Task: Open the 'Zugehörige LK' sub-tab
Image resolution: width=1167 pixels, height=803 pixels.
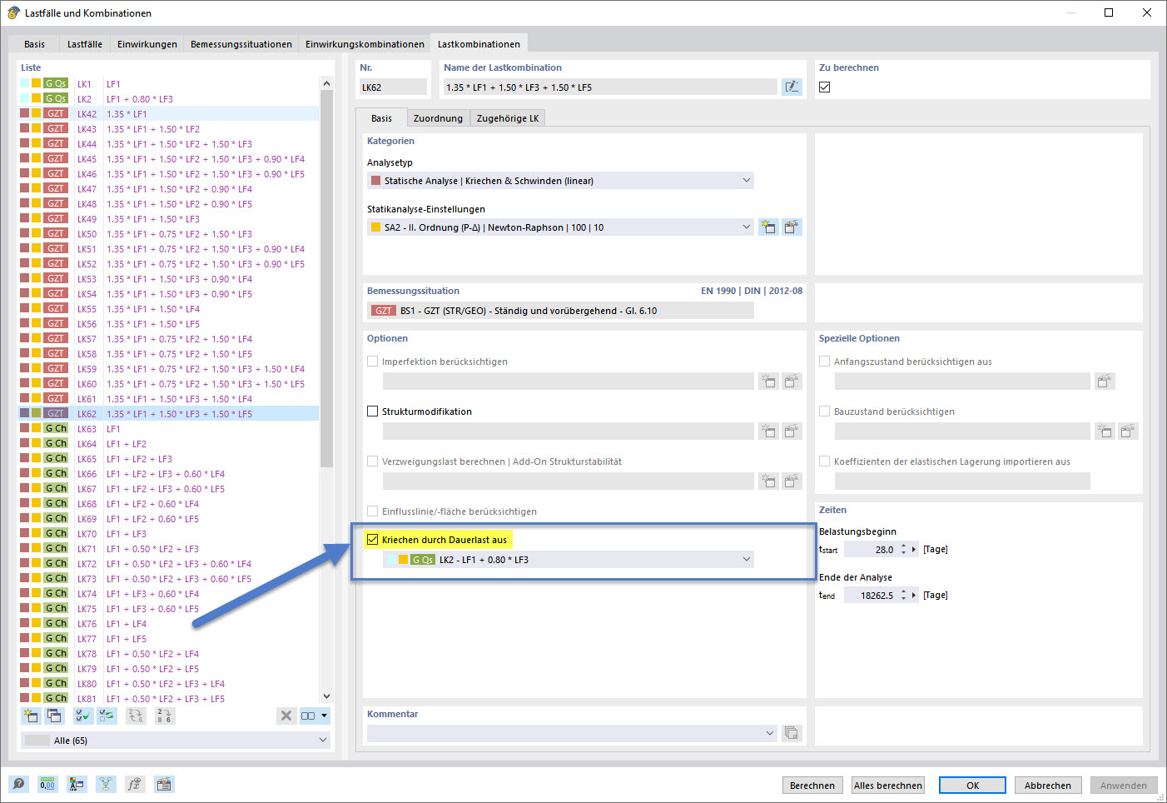Action: pyautogui.click(x=508, y=118)
